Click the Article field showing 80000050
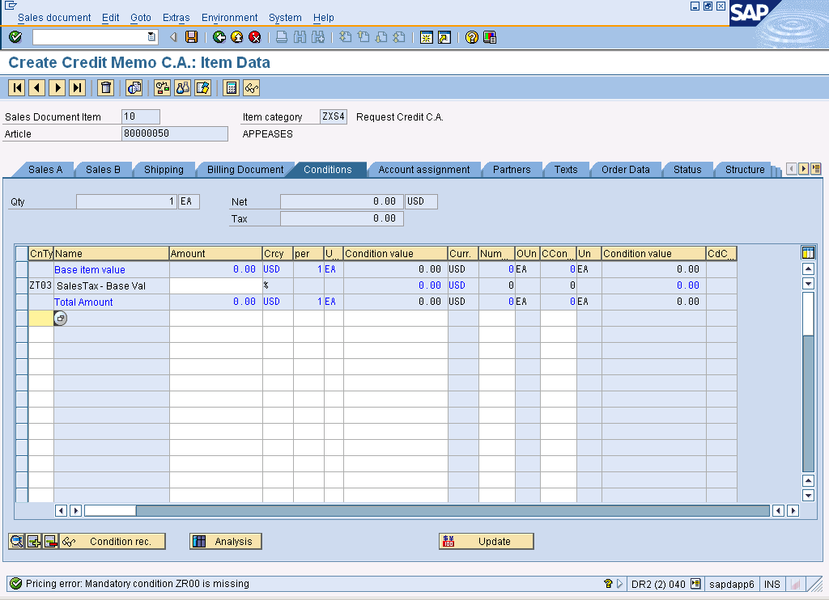Viewport: 829px width, 600px height. pos(175,133)
